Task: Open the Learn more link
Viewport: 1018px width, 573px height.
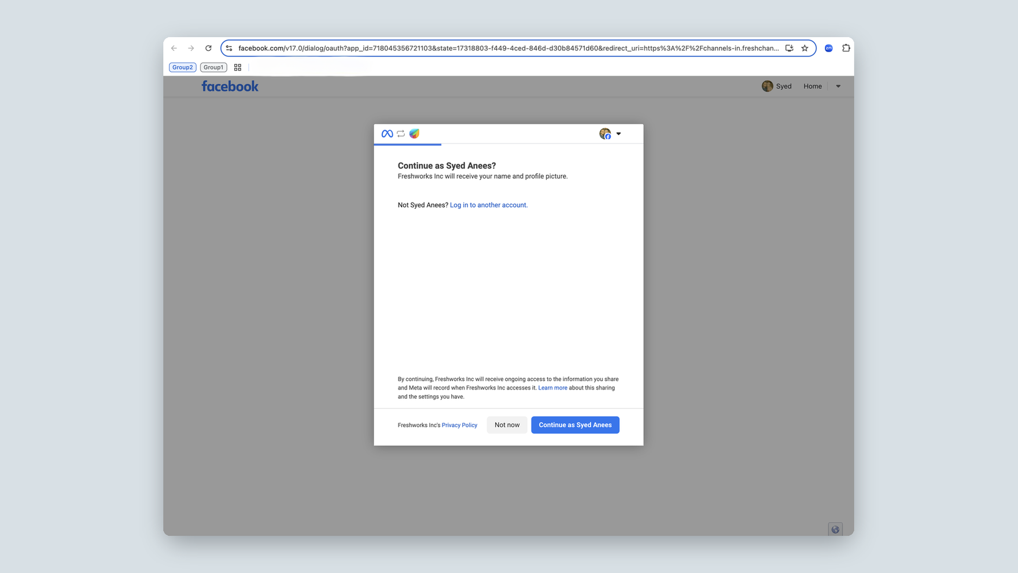Action: coord(552,388)
